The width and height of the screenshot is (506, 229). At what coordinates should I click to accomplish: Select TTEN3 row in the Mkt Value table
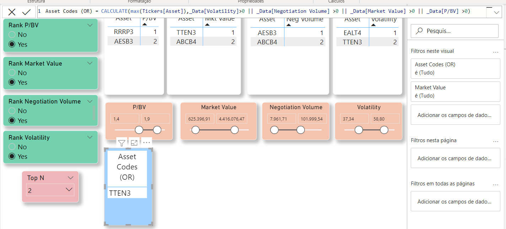point(203,33)
